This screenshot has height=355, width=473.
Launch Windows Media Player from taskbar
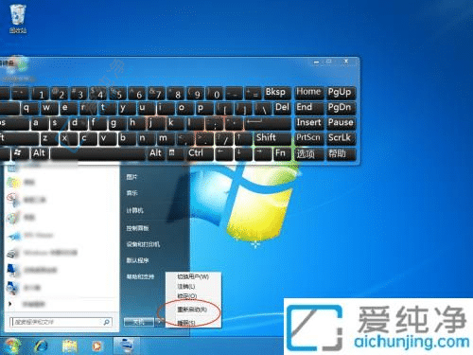pos(96,346)
